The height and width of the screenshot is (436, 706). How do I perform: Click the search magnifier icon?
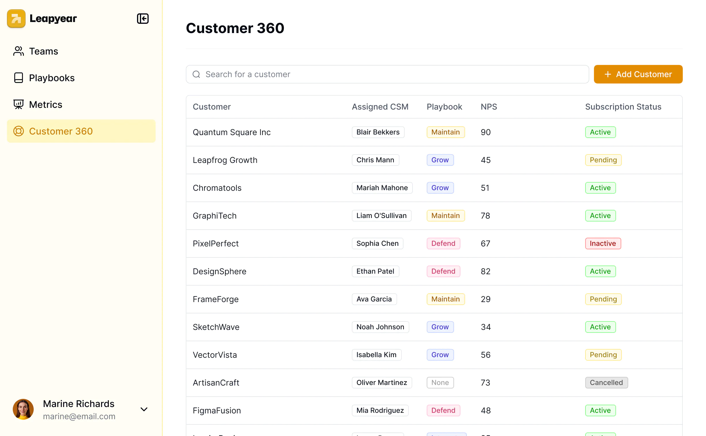(197, 75)
